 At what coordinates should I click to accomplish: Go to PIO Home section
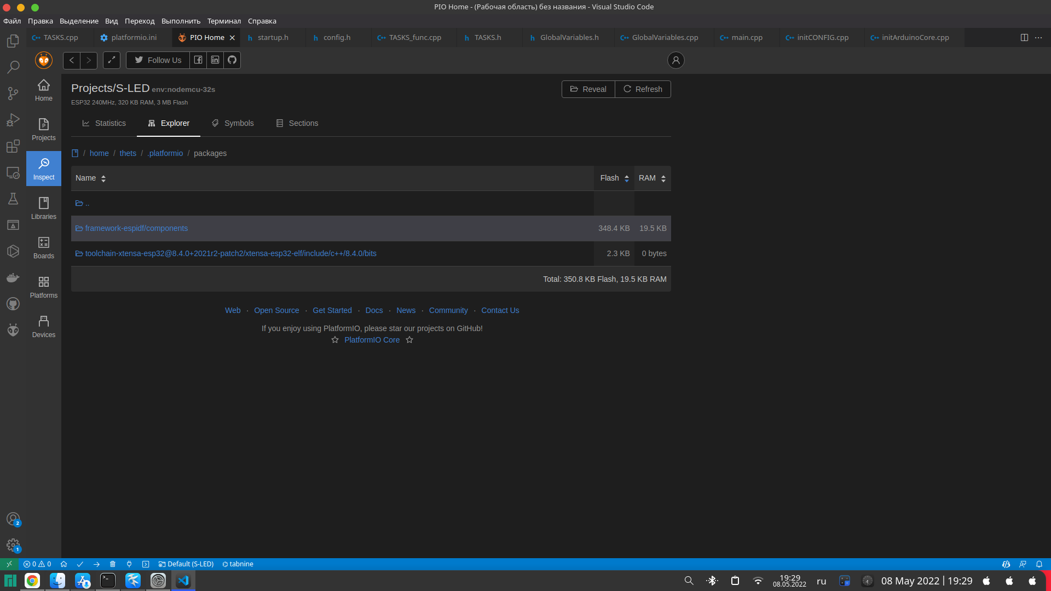44,90
